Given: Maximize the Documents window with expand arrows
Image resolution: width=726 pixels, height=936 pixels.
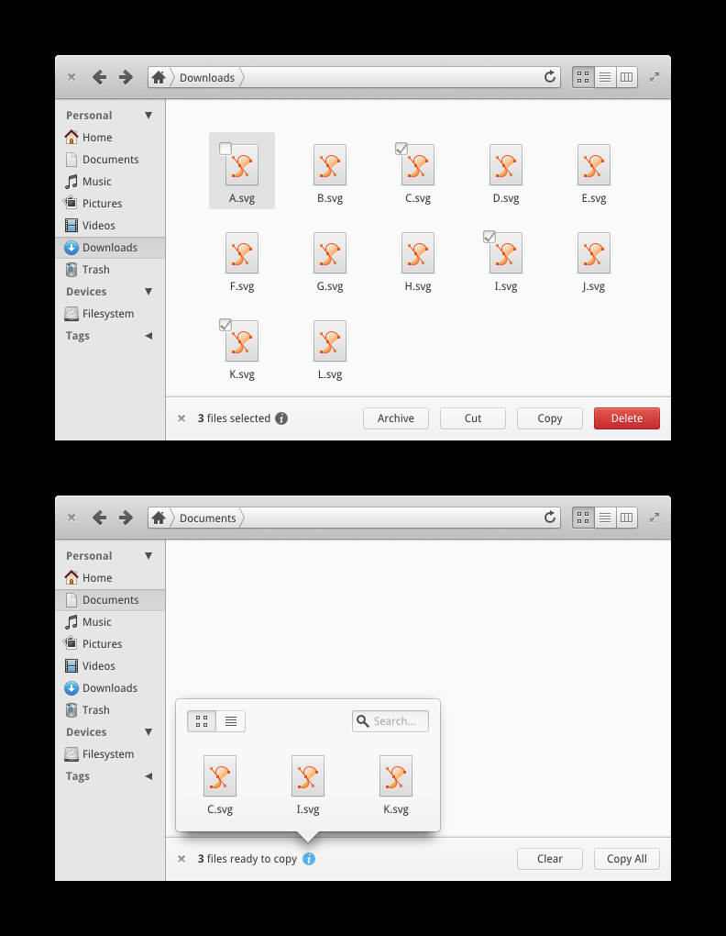Looking at the screenshot, I should coord(654,518).
